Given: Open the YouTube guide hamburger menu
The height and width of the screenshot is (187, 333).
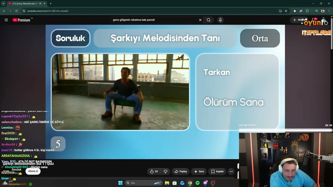Looking at the screenshot, I should pos(6,20).
